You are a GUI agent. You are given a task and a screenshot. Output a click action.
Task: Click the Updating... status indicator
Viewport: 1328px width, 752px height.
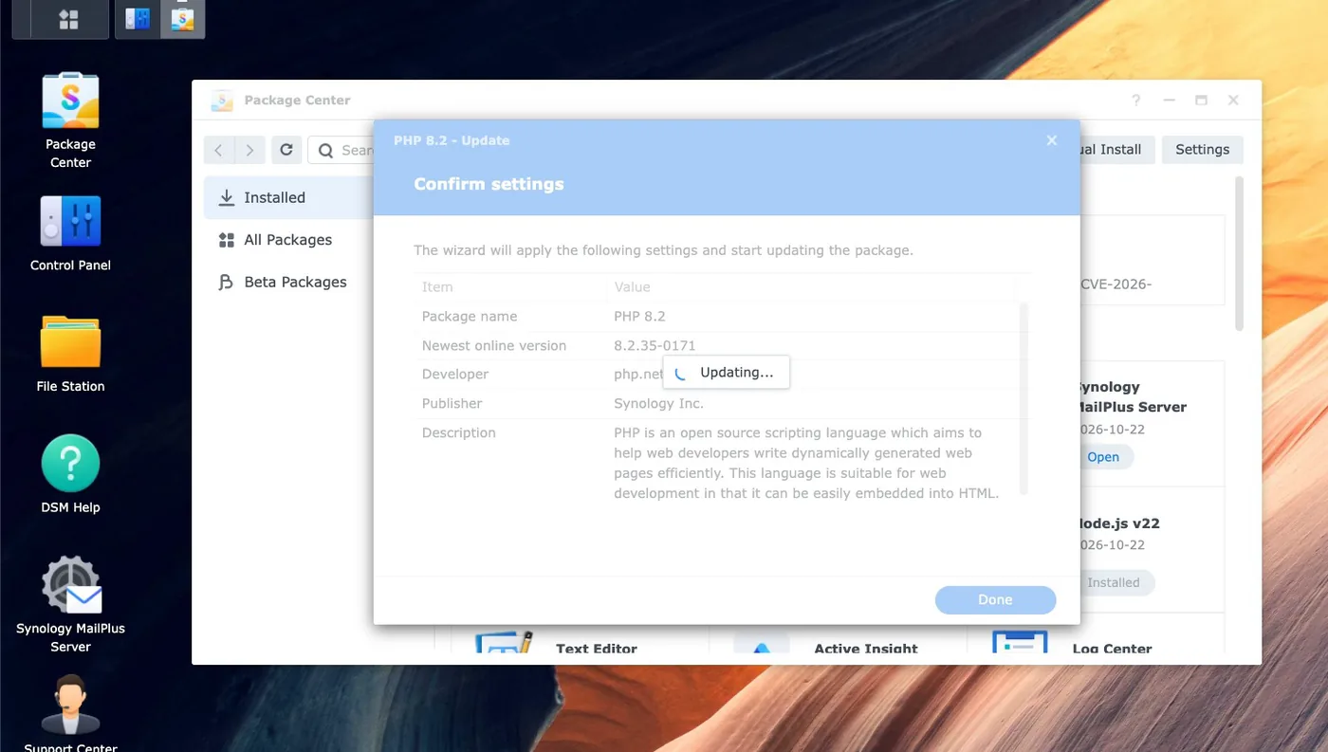[x=726, y=373]
